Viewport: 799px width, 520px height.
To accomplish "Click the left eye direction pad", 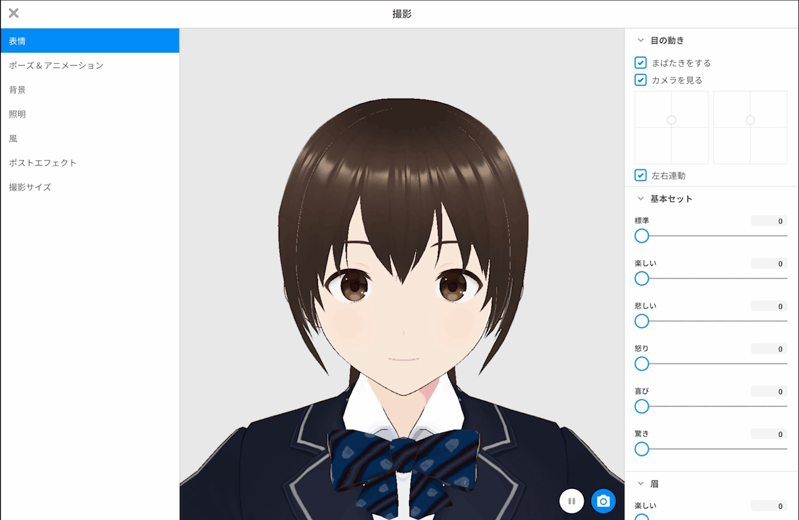I will (x=672, y=128).
